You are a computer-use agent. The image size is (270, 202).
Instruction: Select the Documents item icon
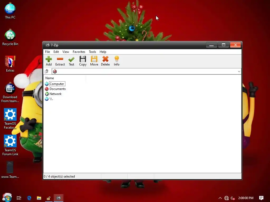click(x=47, y=89)
